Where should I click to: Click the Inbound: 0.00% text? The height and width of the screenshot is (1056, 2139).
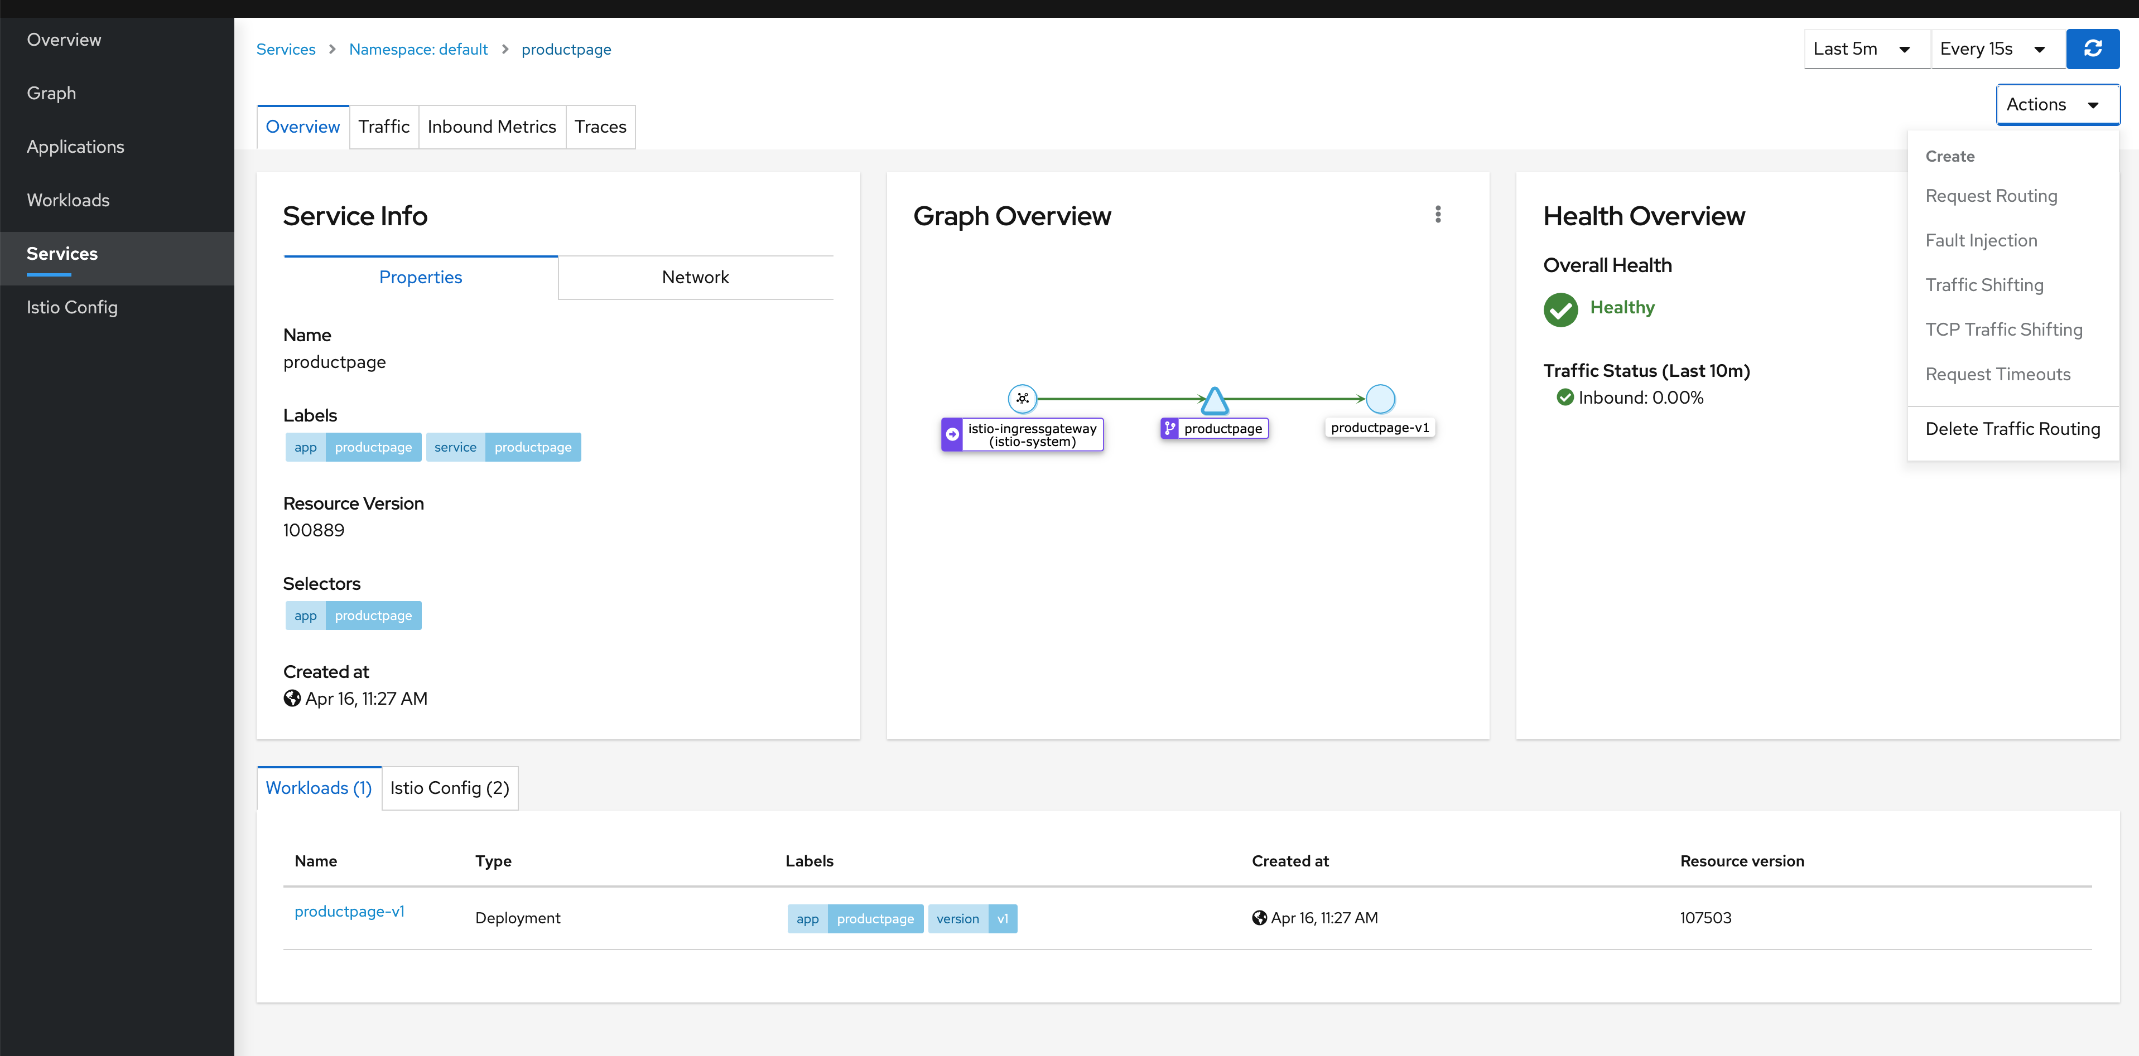pyautogui.click(x=1640, y=398)
